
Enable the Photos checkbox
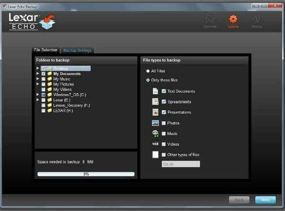point(164,123)
